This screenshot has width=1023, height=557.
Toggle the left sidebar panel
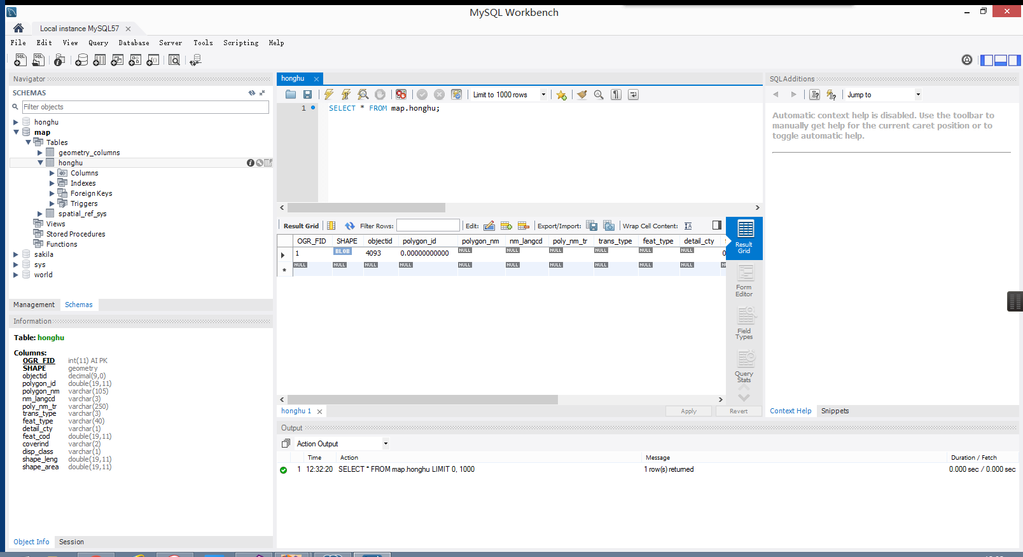point(987,60)
